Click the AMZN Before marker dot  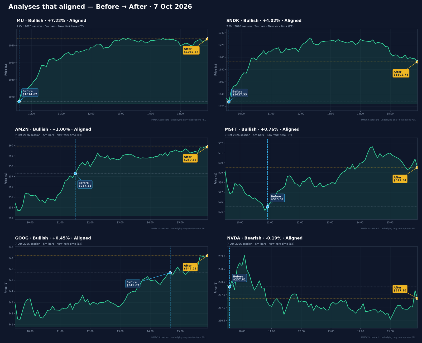(75, 173)
